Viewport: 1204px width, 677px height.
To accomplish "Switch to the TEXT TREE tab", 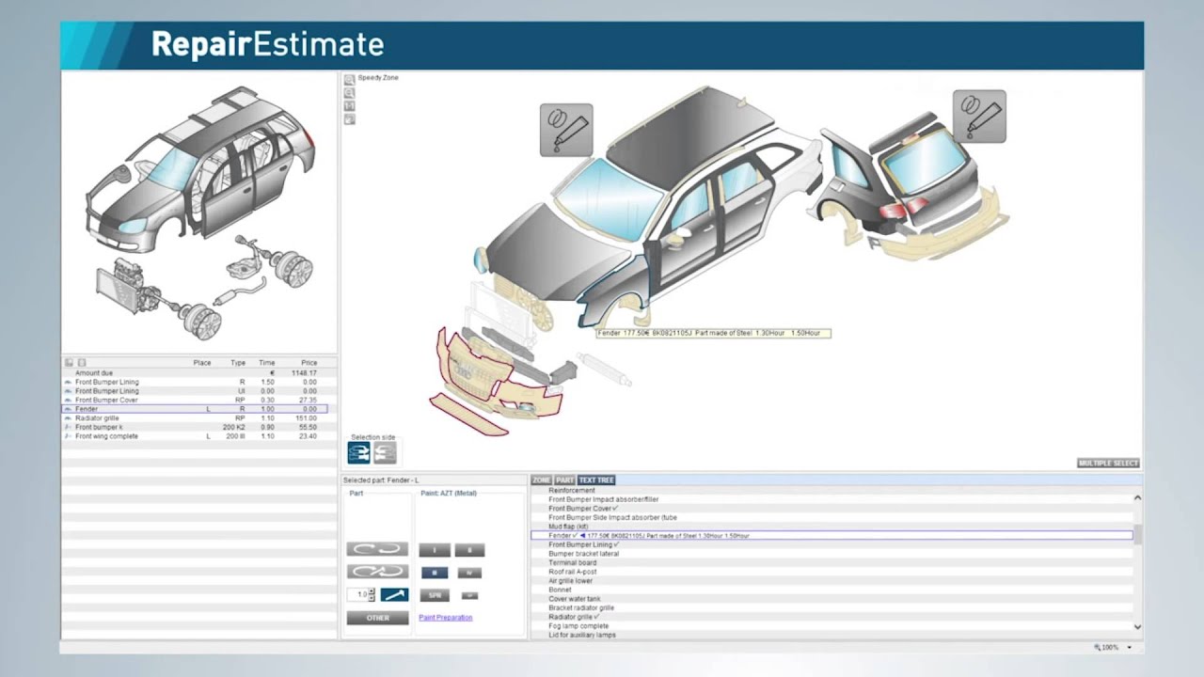I will (596, 480).
